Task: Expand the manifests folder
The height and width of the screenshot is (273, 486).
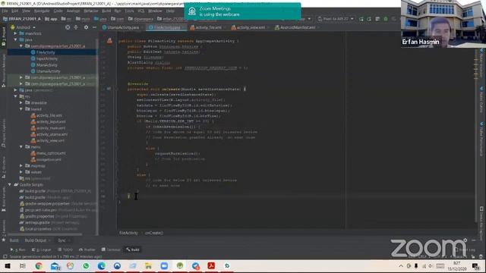Action: coord(15,33)
